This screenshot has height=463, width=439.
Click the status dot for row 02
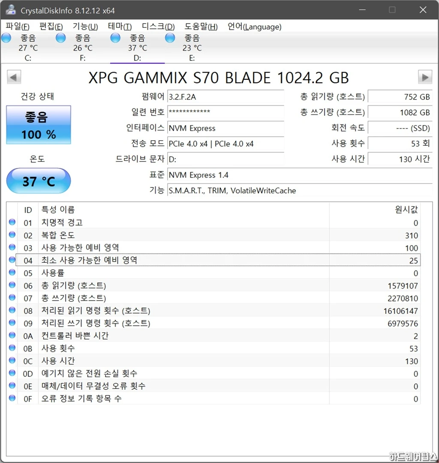click(12, 235)
